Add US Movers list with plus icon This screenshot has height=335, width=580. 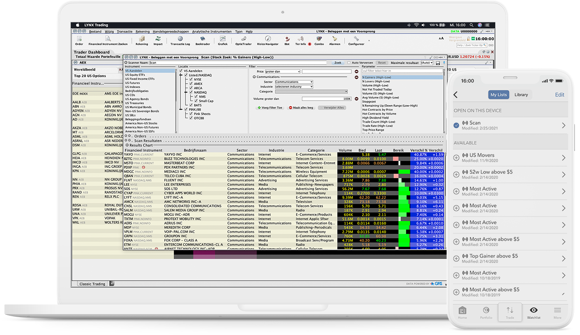click(x=456, y=157)
